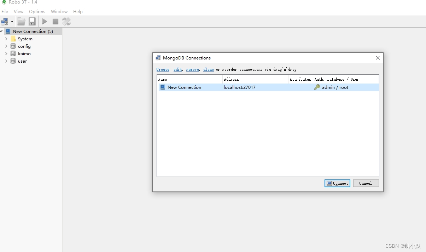Expand the user database node
This screenshot has height=252, width=426.
pyautogui.click(x=6, y=61)
